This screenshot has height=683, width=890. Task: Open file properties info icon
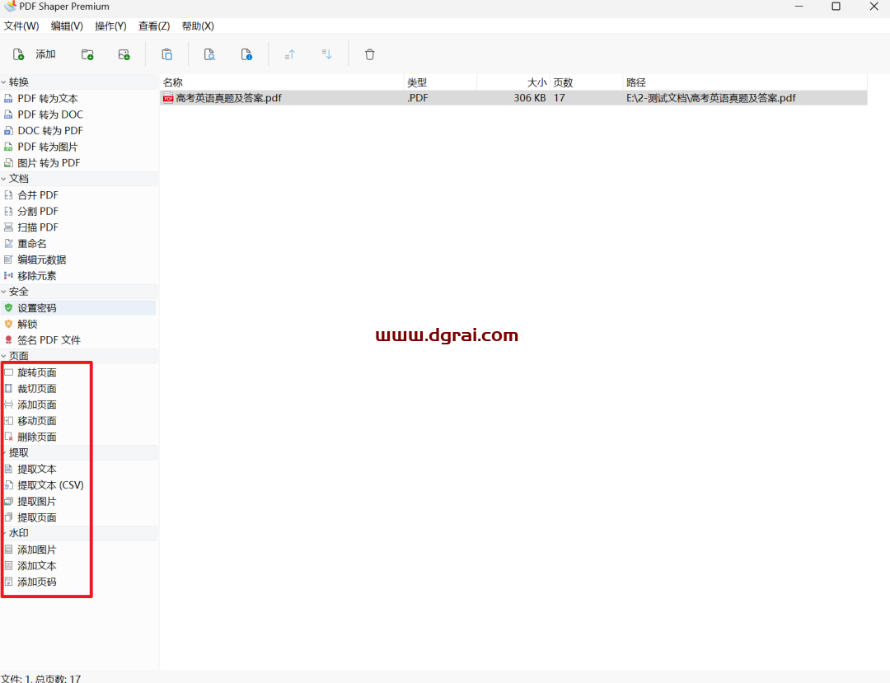246,54
